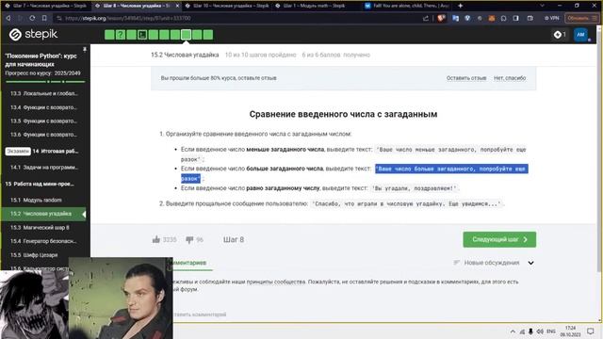
Task: Open the Brave shields lion icon
Action: (x=442, y=18)
